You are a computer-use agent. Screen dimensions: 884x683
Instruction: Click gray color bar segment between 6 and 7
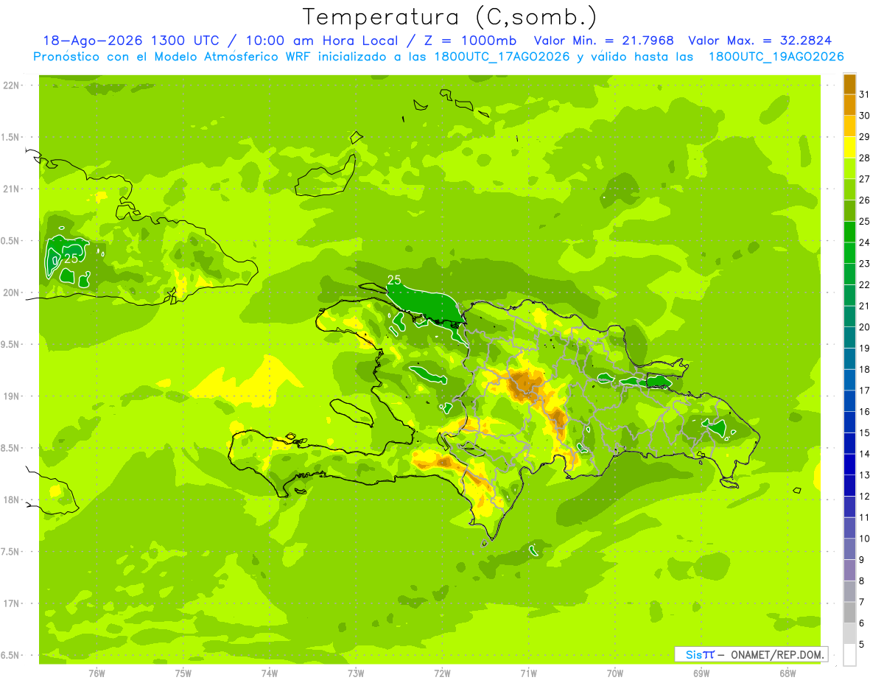pos(850,612)
